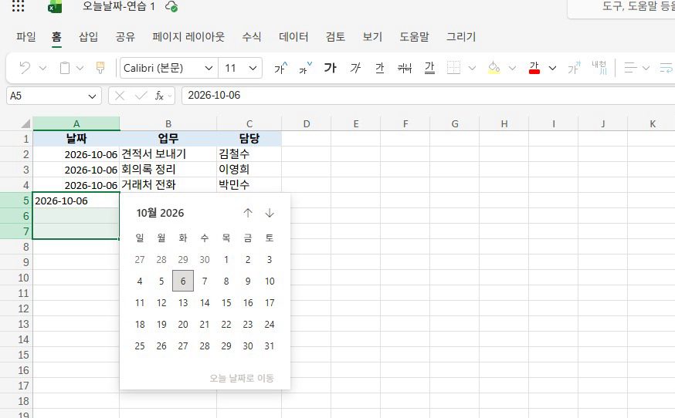Click the search box 도구, 도움말

pos(621,8)
